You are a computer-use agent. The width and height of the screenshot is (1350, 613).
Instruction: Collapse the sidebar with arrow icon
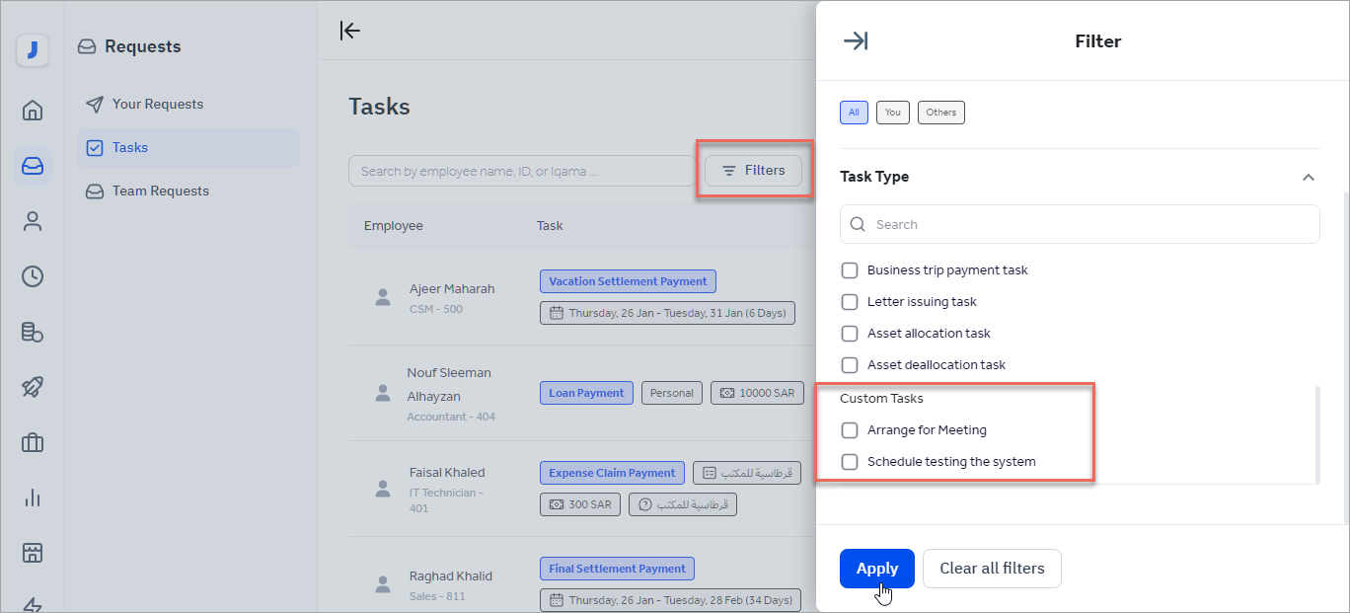tap(350, 31)
